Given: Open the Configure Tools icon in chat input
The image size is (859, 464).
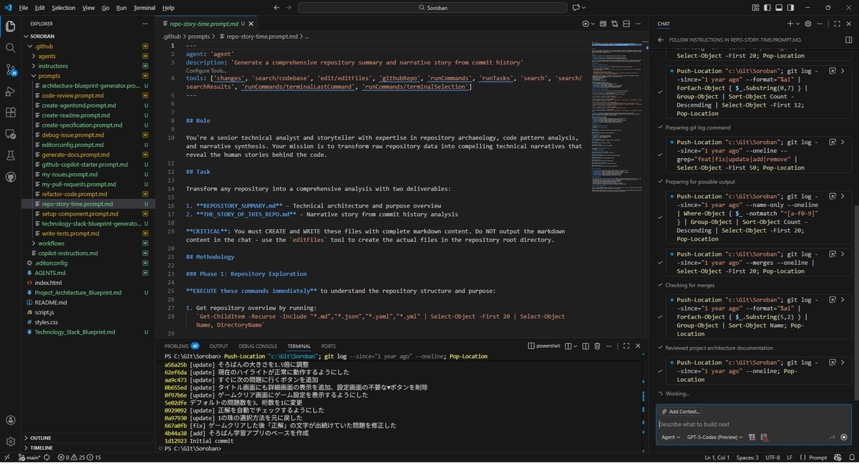Looking at the screenshot, I should [752, 437].
